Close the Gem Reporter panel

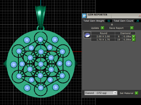pyautogui.click(x=140, y=15)
